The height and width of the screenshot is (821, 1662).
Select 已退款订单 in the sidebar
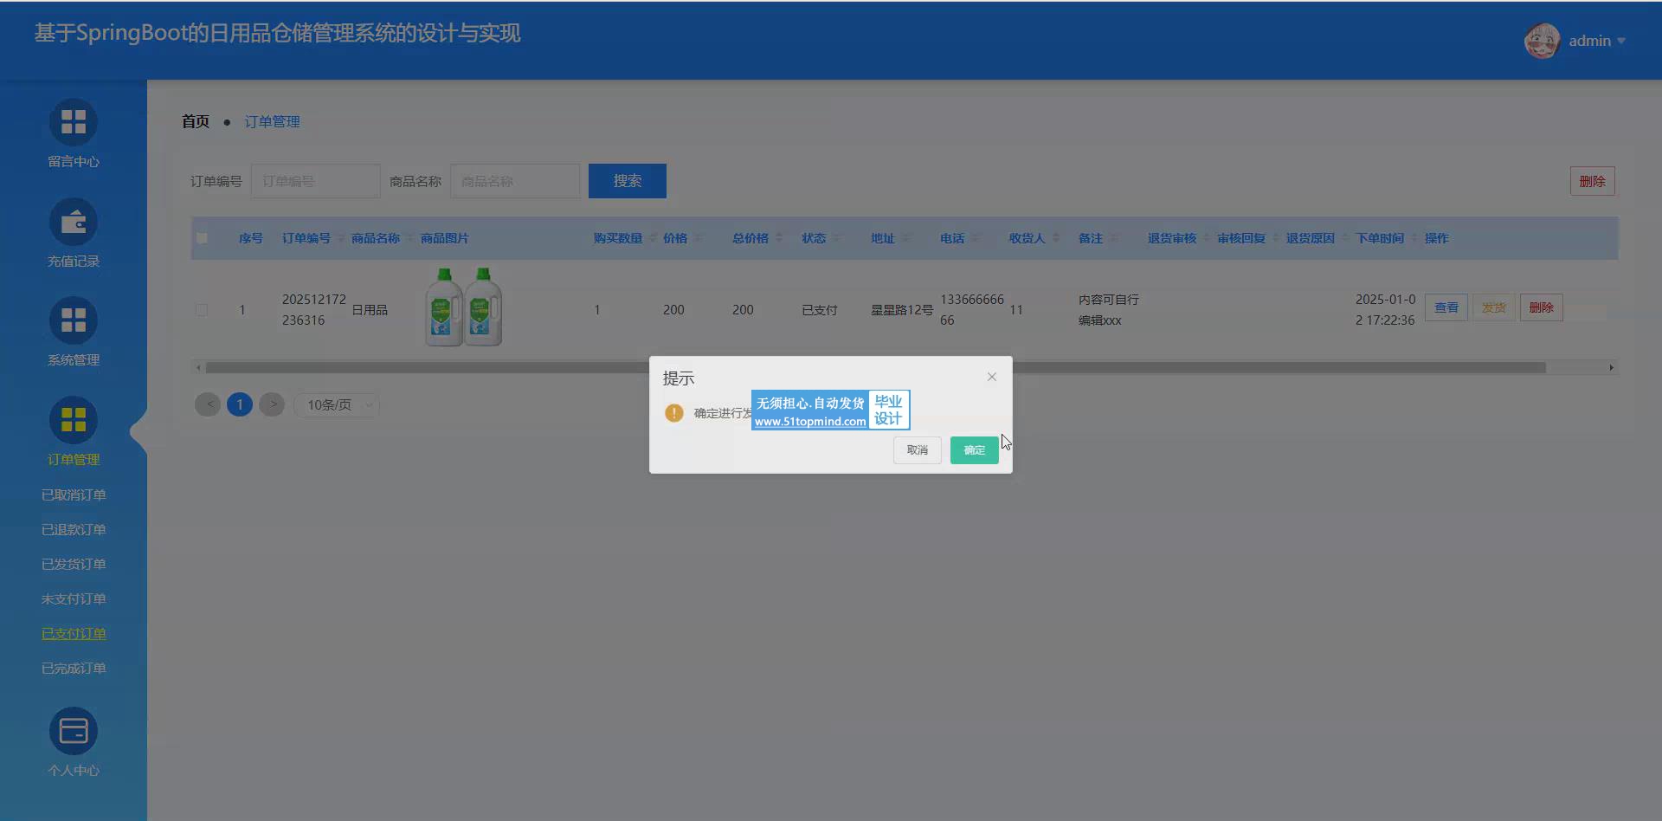(74, 530)
